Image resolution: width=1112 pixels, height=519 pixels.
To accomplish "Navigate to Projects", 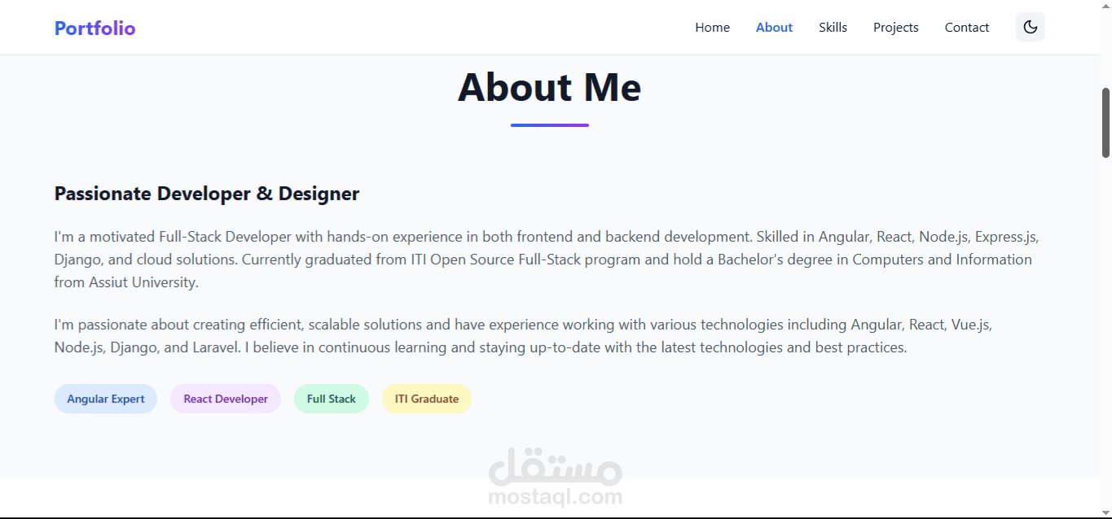I will click(x=895, y=28).
